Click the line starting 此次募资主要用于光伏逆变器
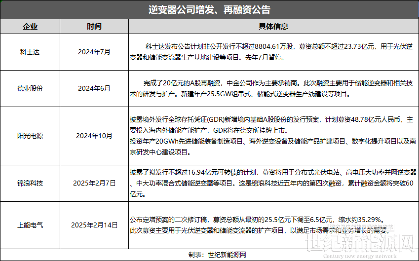This screenshot has height=261, width=419. [x=260, y=230]
